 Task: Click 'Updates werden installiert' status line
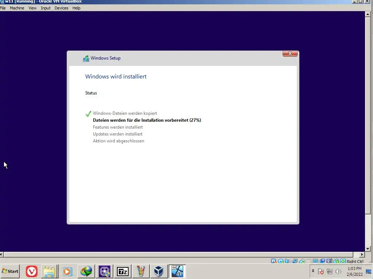pos(118,134)
